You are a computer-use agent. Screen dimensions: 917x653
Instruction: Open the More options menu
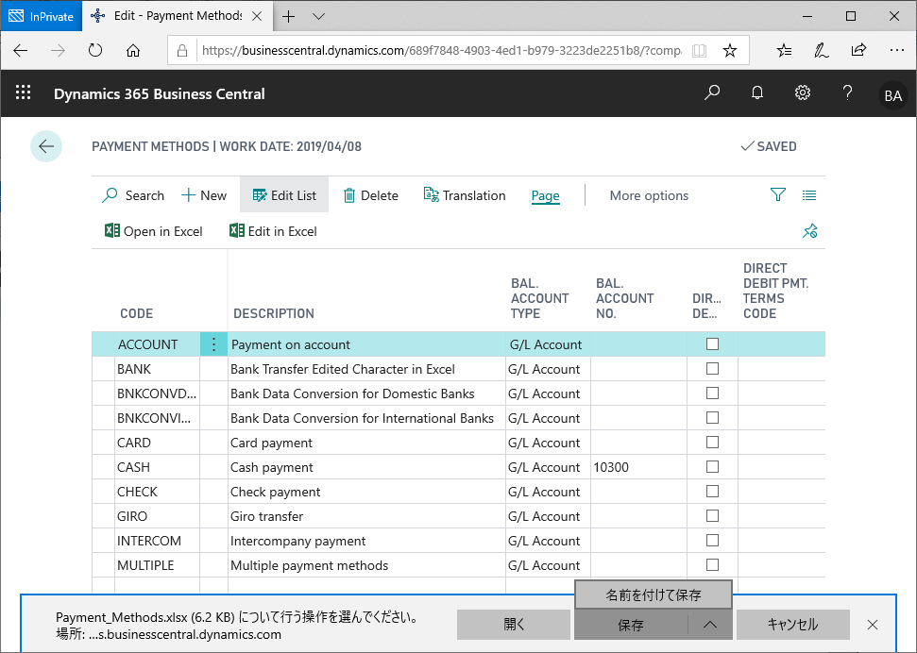649,195
